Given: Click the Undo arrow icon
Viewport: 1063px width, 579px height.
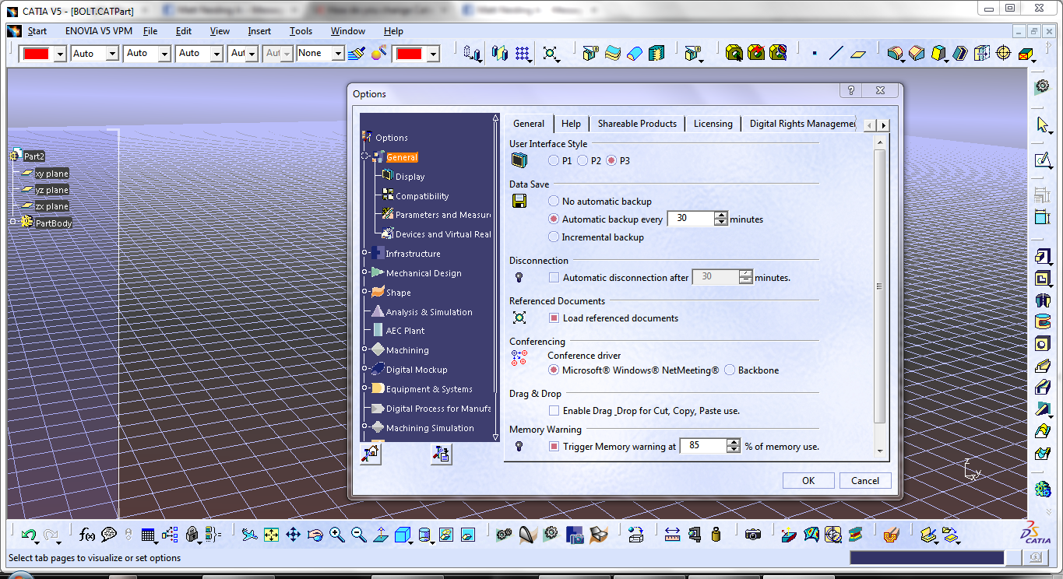Looking at the screenshot, I should (27, 534).
